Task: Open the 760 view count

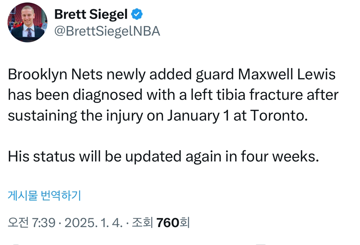Action: [168, 222]
